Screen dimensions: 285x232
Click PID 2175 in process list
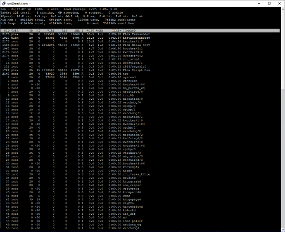coord(6,34)
